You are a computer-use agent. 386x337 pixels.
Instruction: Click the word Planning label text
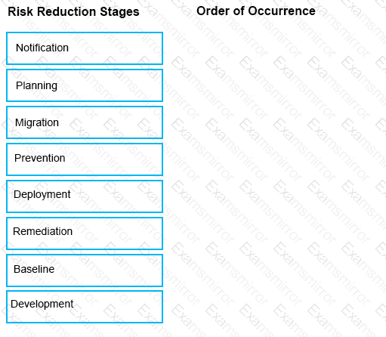click(36, 85)
